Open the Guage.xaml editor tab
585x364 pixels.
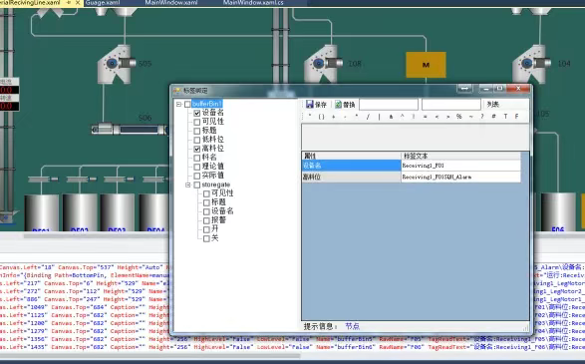(103, 3)
